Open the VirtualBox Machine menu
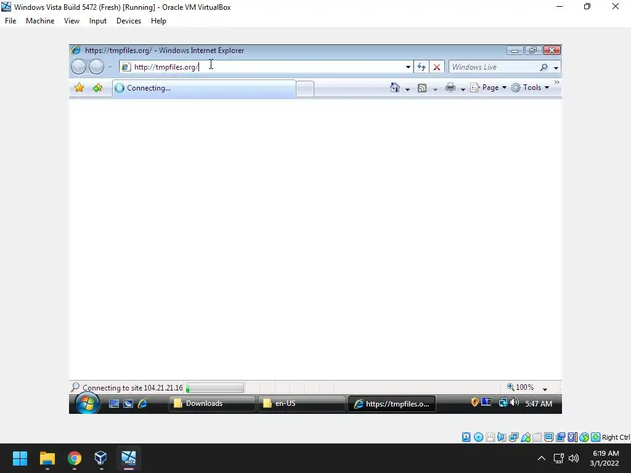This screenshot has height=473, width=631. [x=40, y=21]
